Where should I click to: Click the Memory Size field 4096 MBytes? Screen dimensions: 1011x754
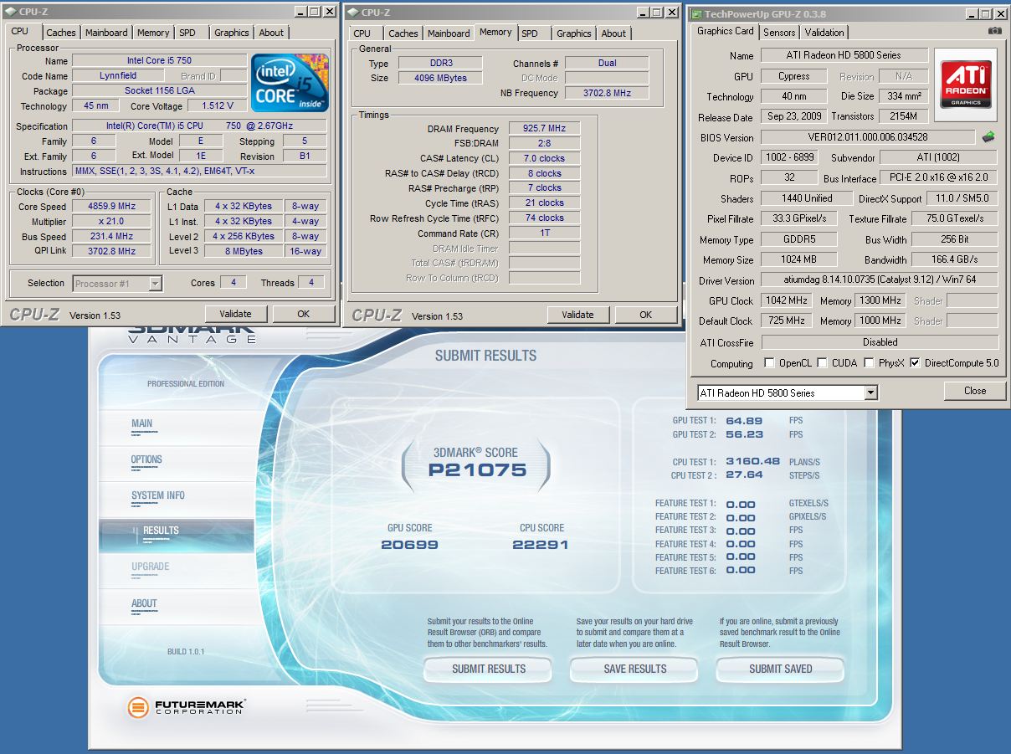(440, 78)
